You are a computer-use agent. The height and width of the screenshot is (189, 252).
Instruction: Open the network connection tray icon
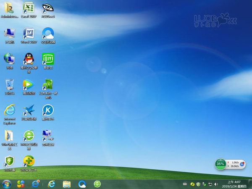(x=210, y=184)
